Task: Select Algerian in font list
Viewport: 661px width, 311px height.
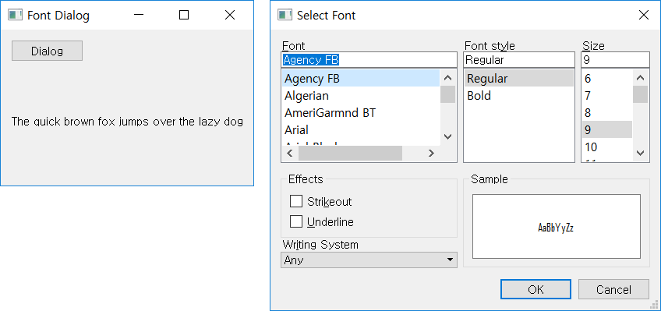Action: (361, 96)
